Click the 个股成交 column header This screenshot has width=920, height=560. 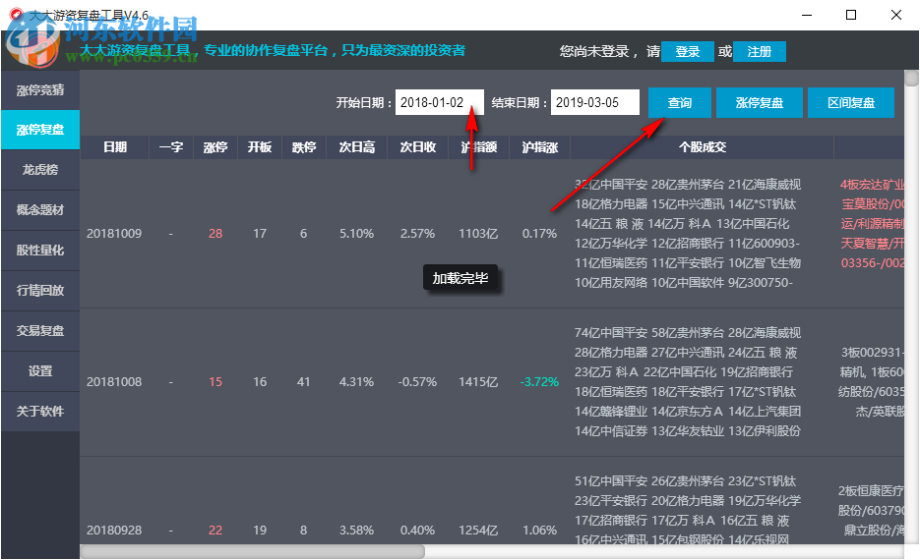(x=703, y=147)
